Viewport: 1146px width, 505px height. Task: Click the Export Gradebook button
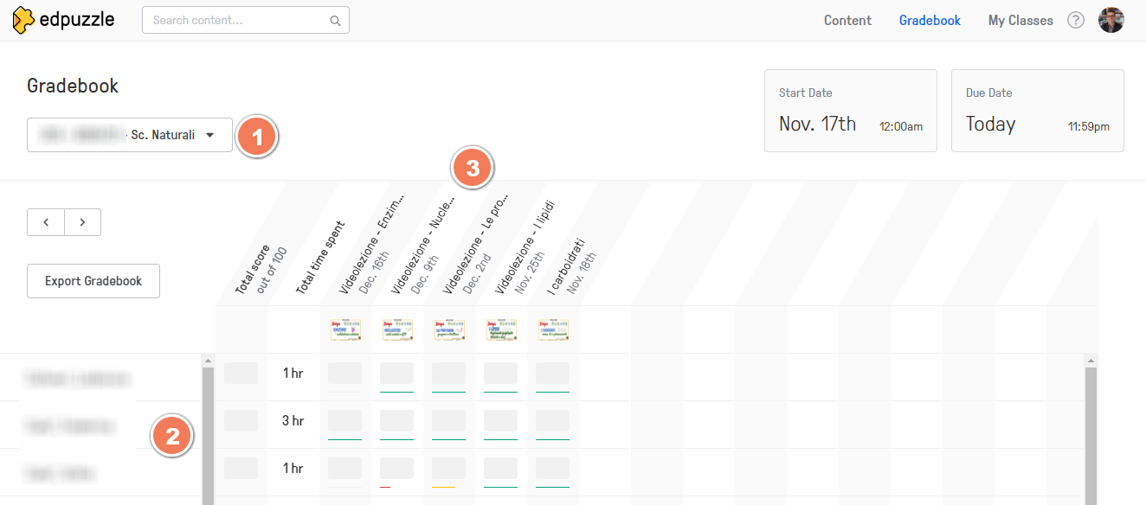(x=93, y=281)
